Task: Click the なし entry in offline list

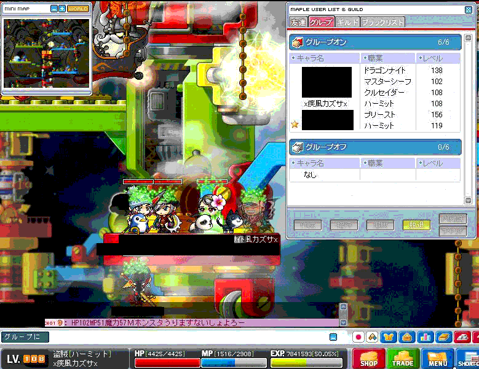Action: pyautogui.click(x=310, y=175)
